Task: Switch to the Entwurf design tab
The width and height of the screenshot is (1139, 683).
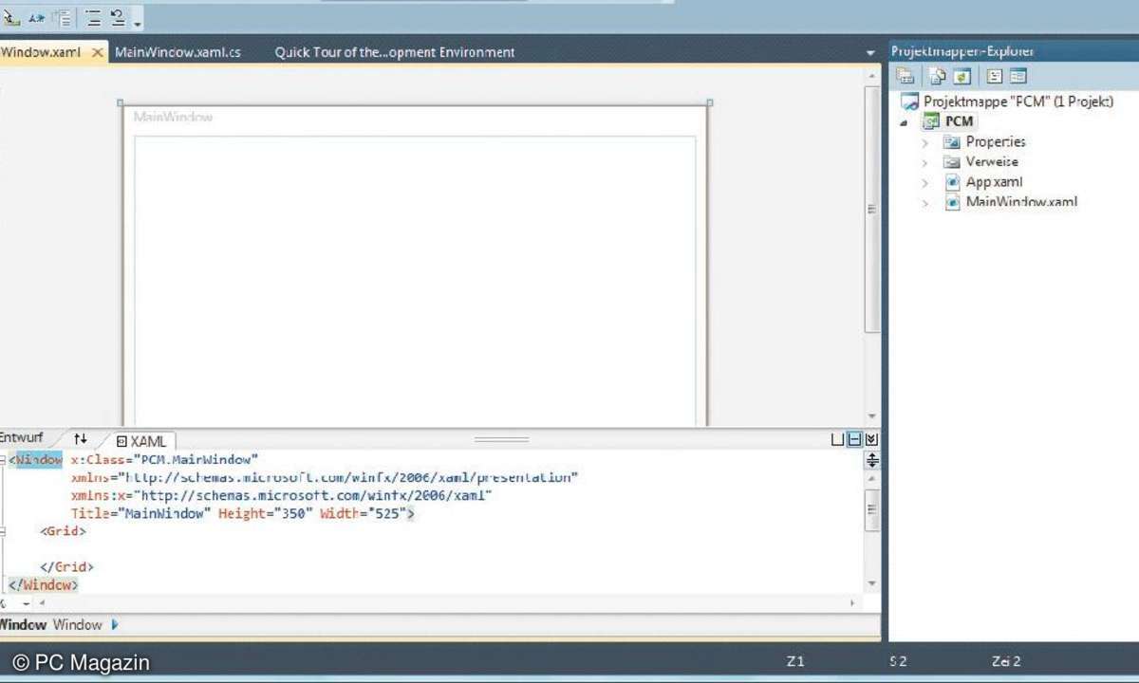Action: [21, 438]
